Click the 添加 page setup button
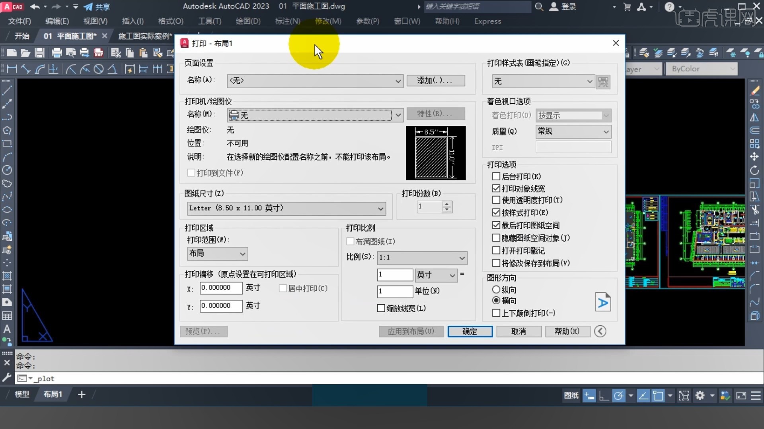764x429 pixels. pos(435,81)
